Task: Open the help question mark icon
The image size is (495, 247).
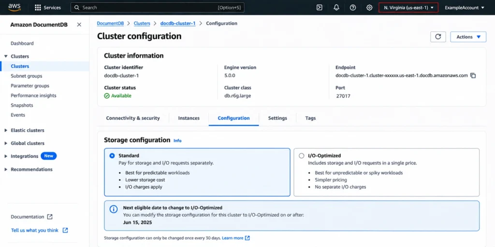Action: pyautogui.click(x=353, y=8)
